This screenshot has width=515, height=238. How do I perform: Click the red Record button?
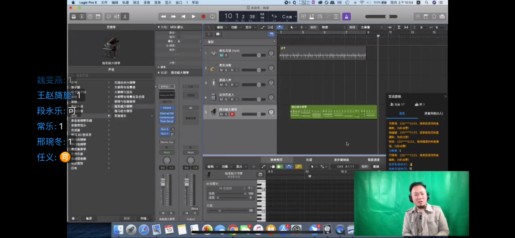coord(203,16)
